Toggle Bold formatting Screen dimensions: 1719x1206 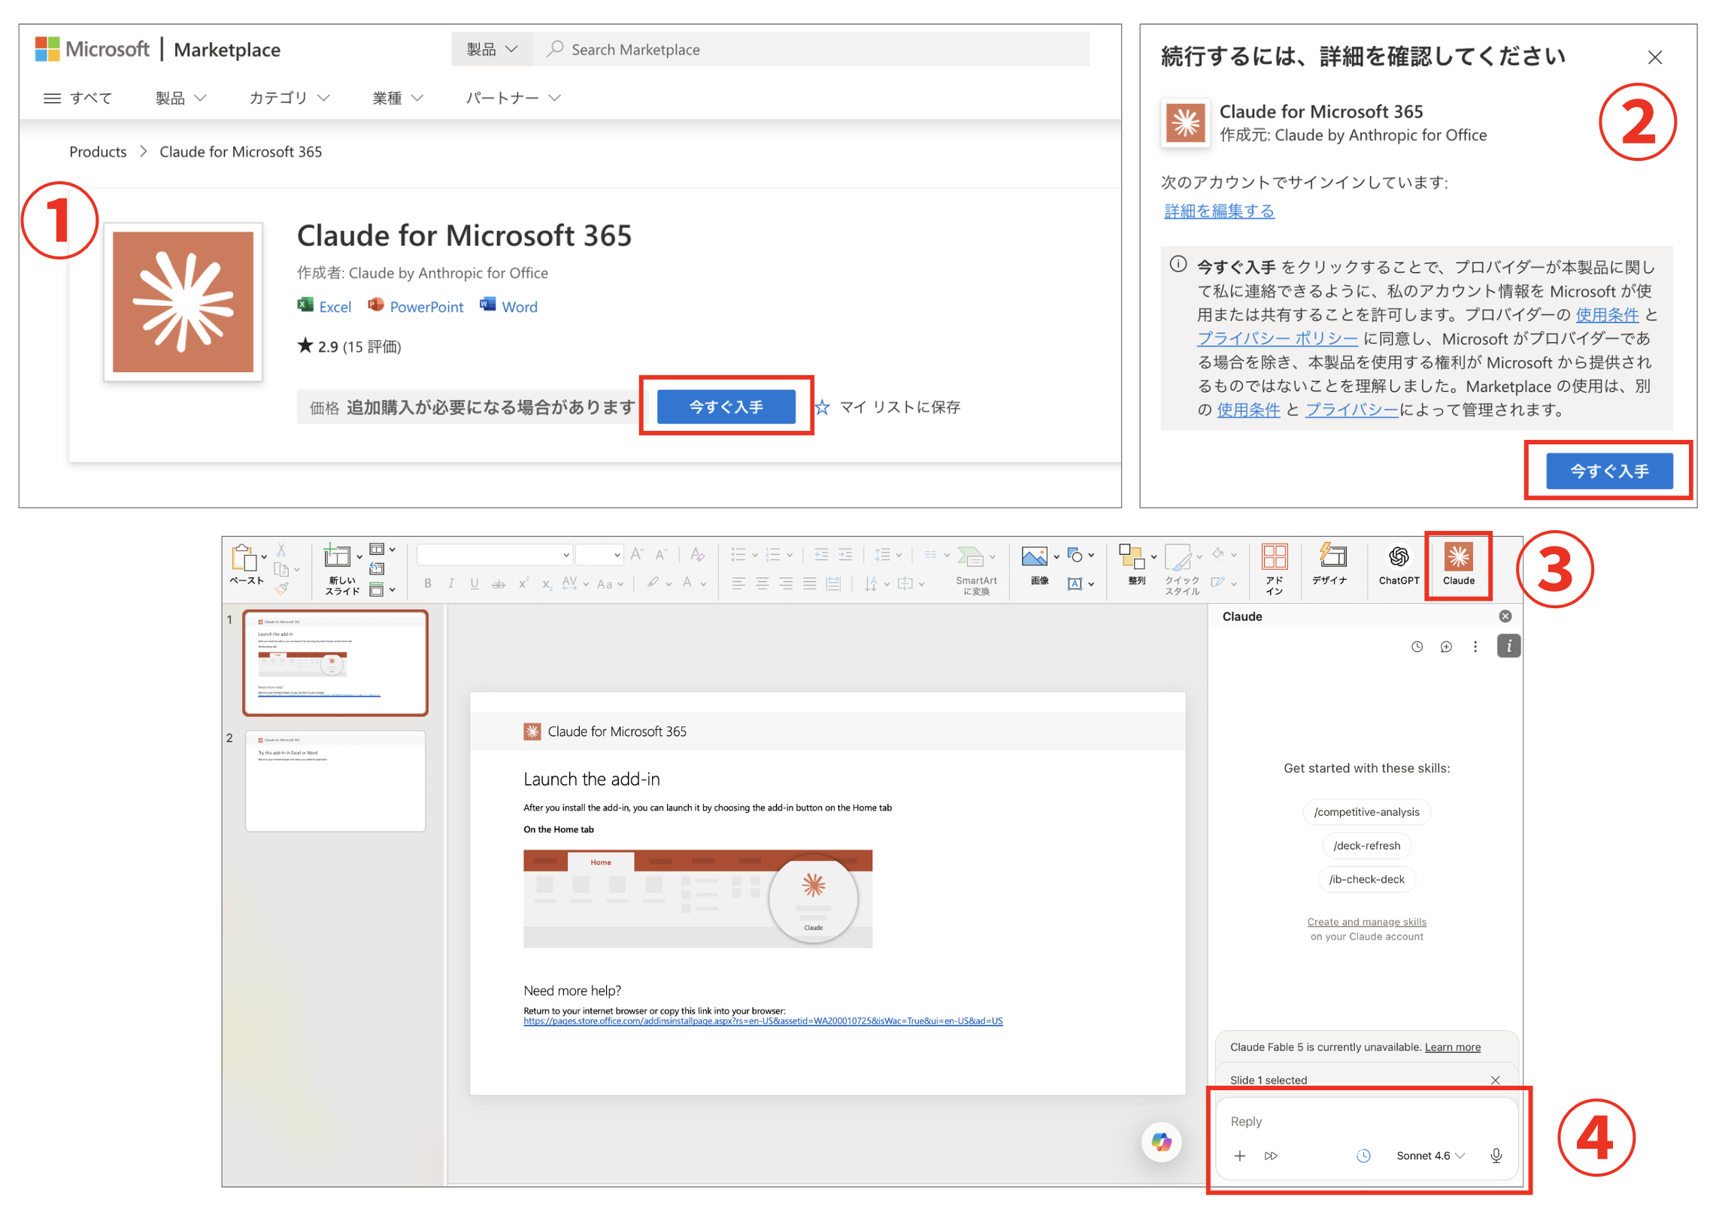tap(427, 583)
